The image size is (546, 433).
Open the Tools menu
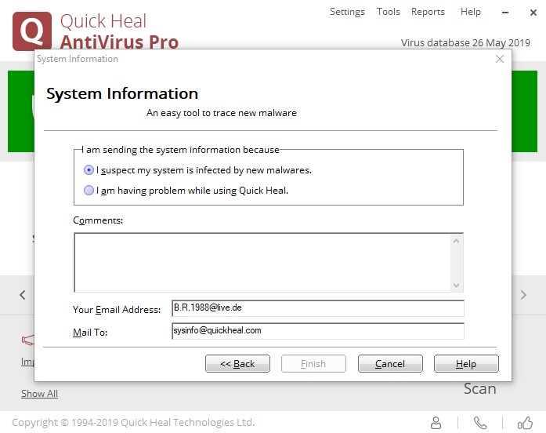[x=389, y=12]
